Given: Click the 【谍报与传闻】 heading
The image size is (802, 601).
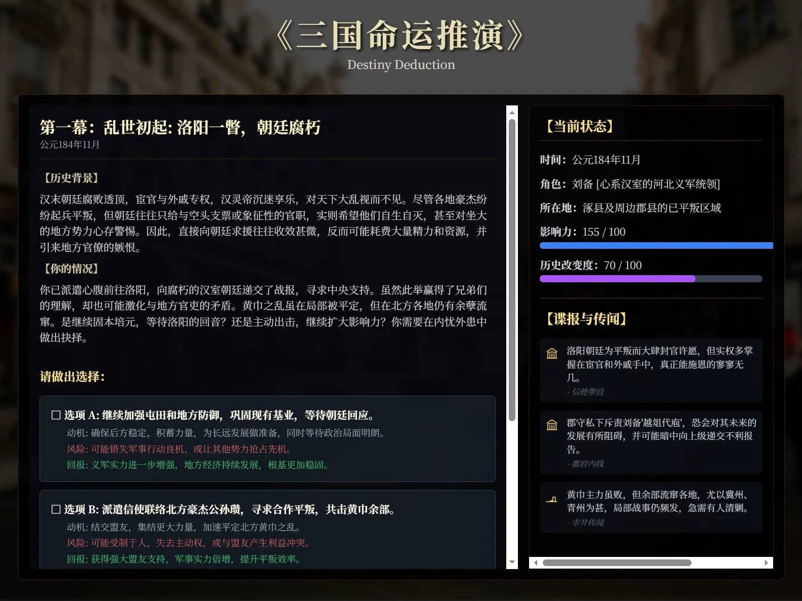Looking at the screenshot, I should [x=586, y=319].
